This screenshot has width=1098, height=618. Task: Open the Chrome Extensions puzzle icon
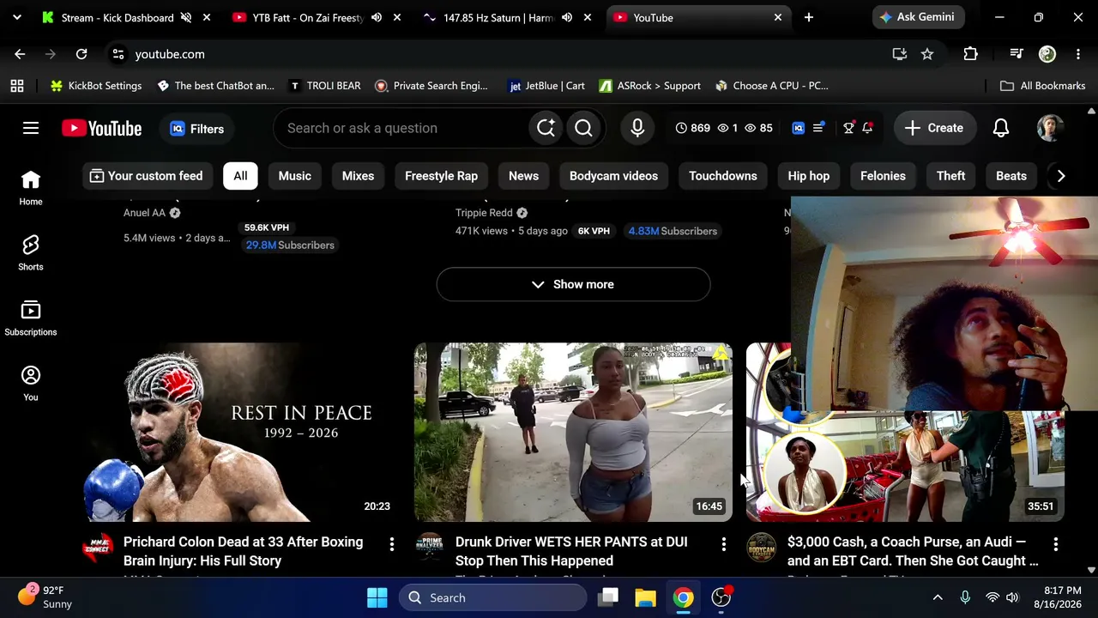[970, 54]
